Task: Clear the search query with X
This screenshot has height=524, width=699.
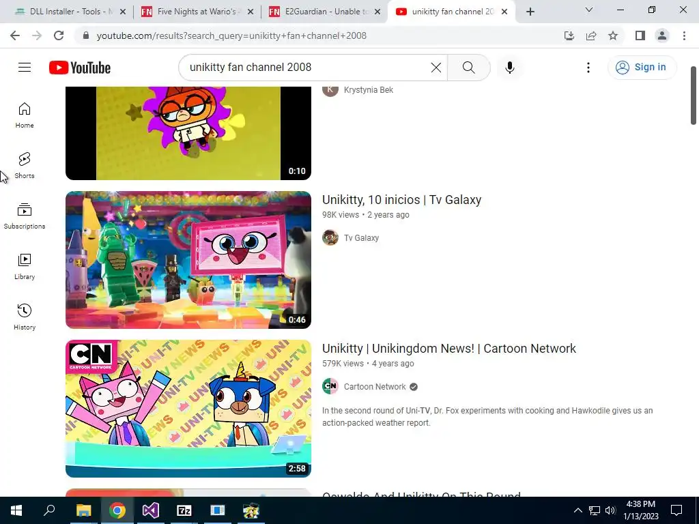Action: [x=436, y=68]
